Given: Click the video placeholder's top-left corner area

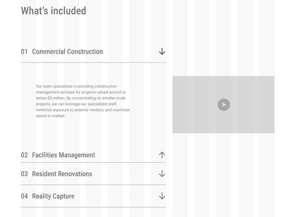Looking at the screenshot, I should (178, 81).
